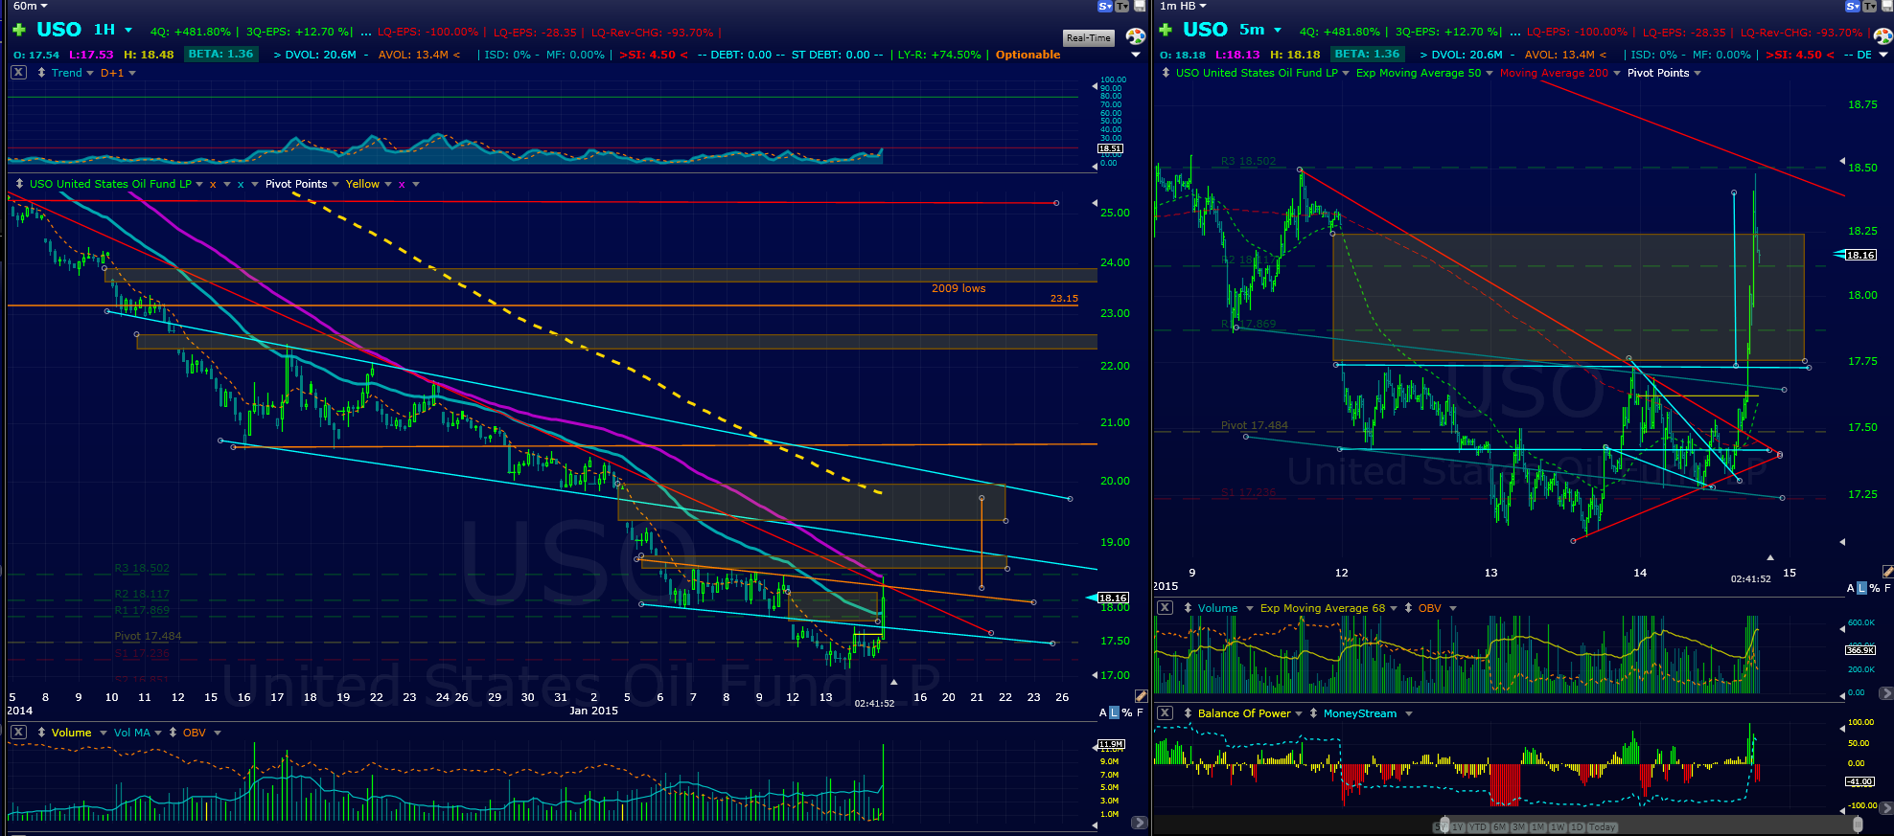Click reorder arrows beside Balance Of Power
The width and height of the screenshot is (1894, 836).
[1188, 713]
